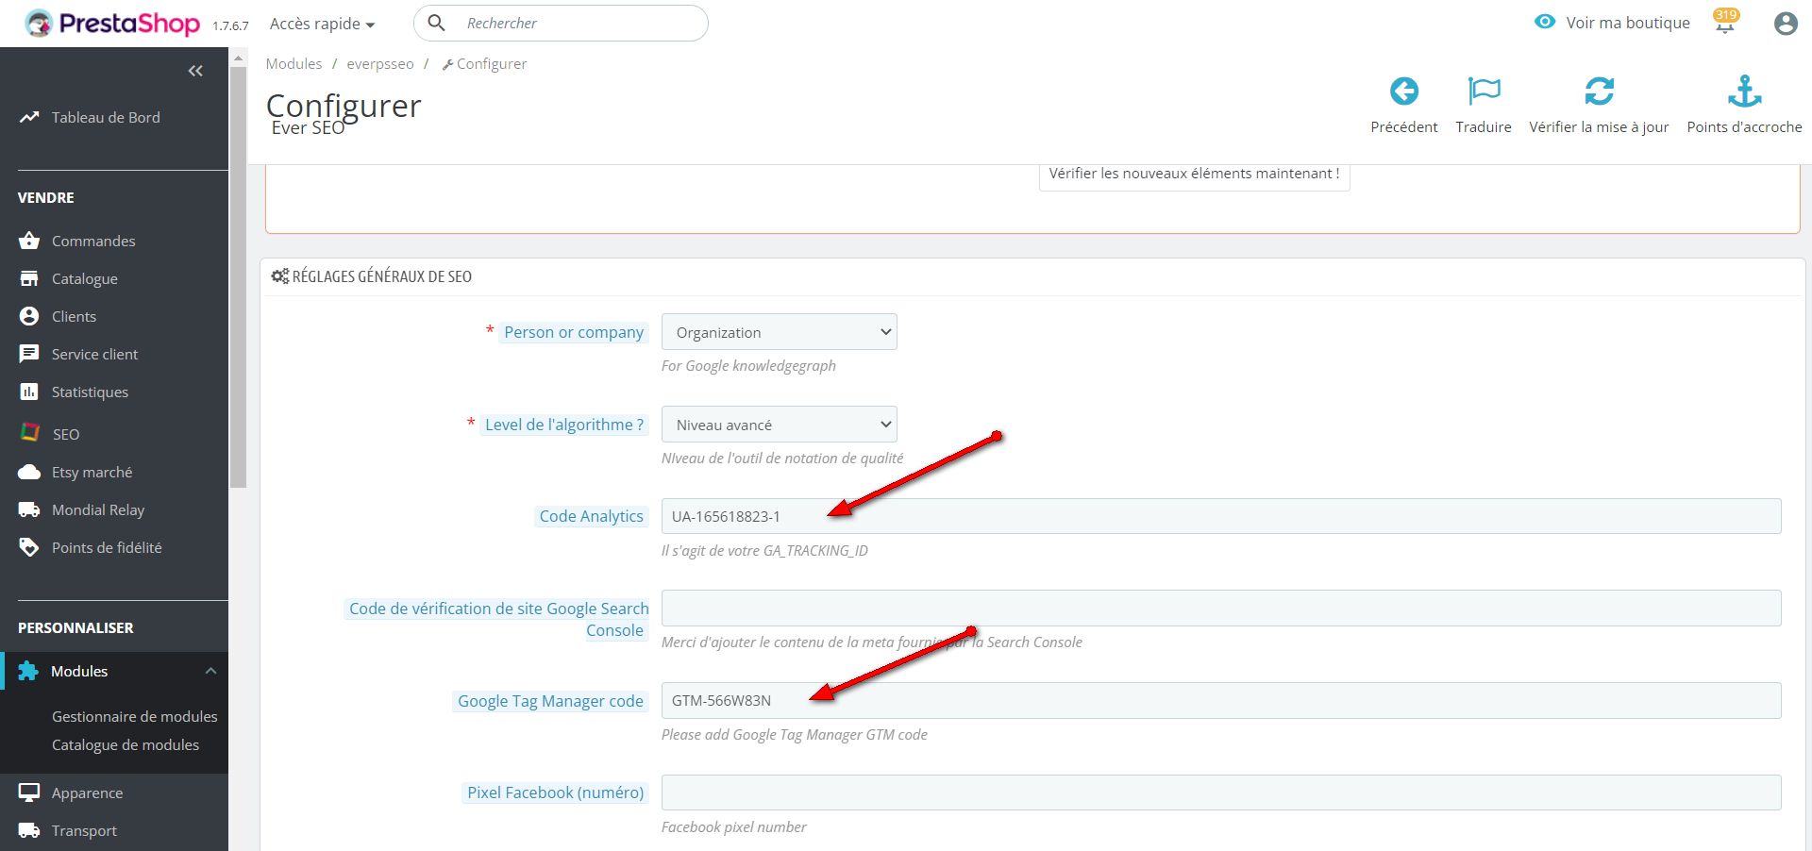Screen dimensions: 1812x851
Task: Open the Points d'accroche anchor icon
Action: click(x=1744, y=92)
